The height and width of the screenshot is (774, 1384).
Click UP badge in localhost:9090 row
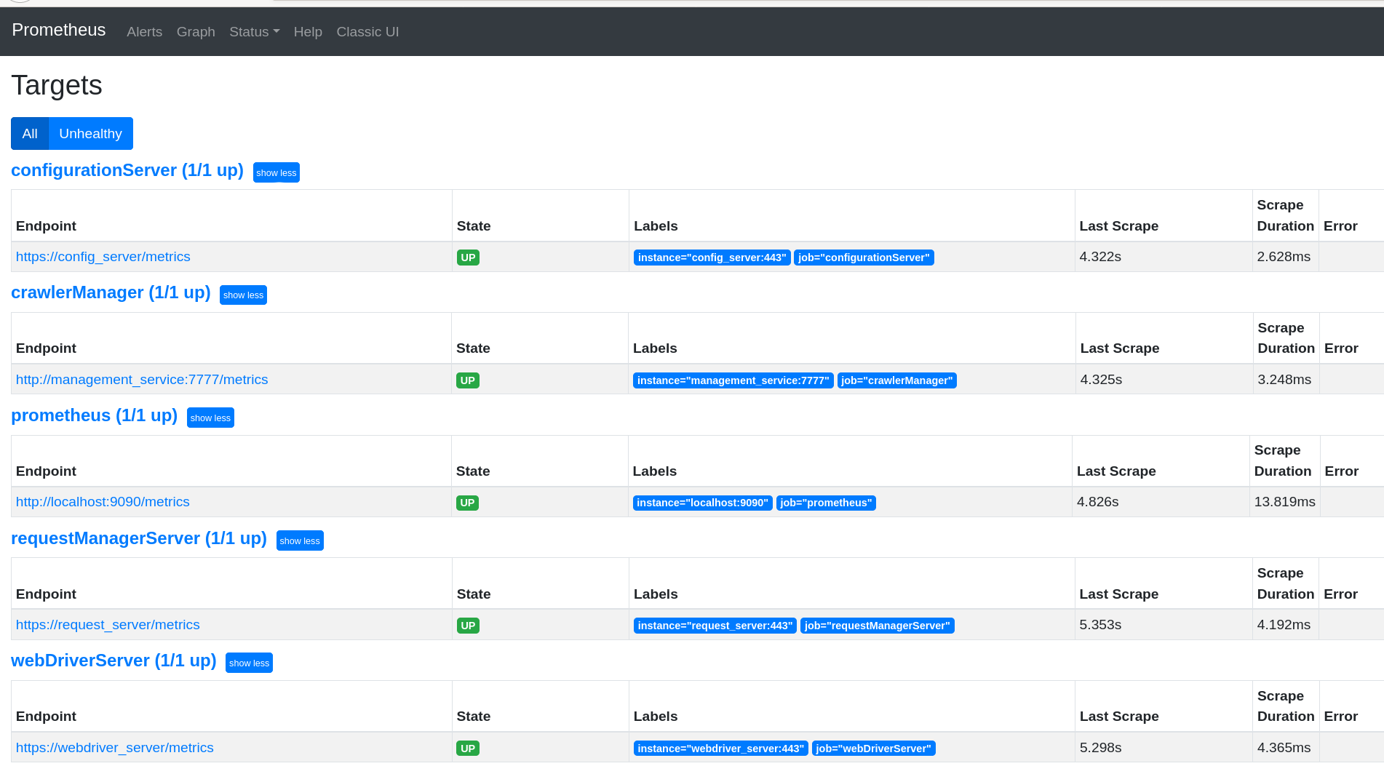[467, 503]
